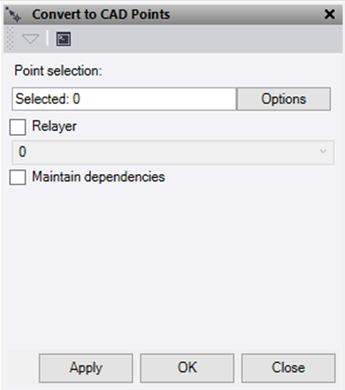The image size is (345, 390).
Task: Click the empty panel area below options
Action: [172, 265]
